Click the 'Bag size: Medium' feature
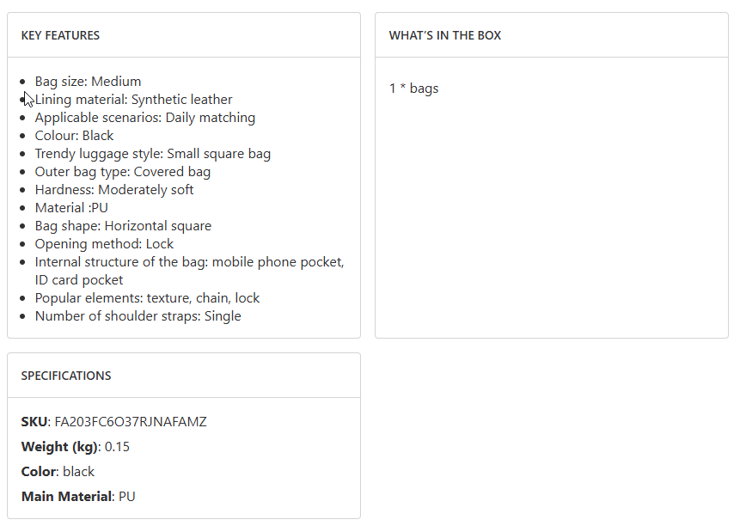 pos(88,82)
